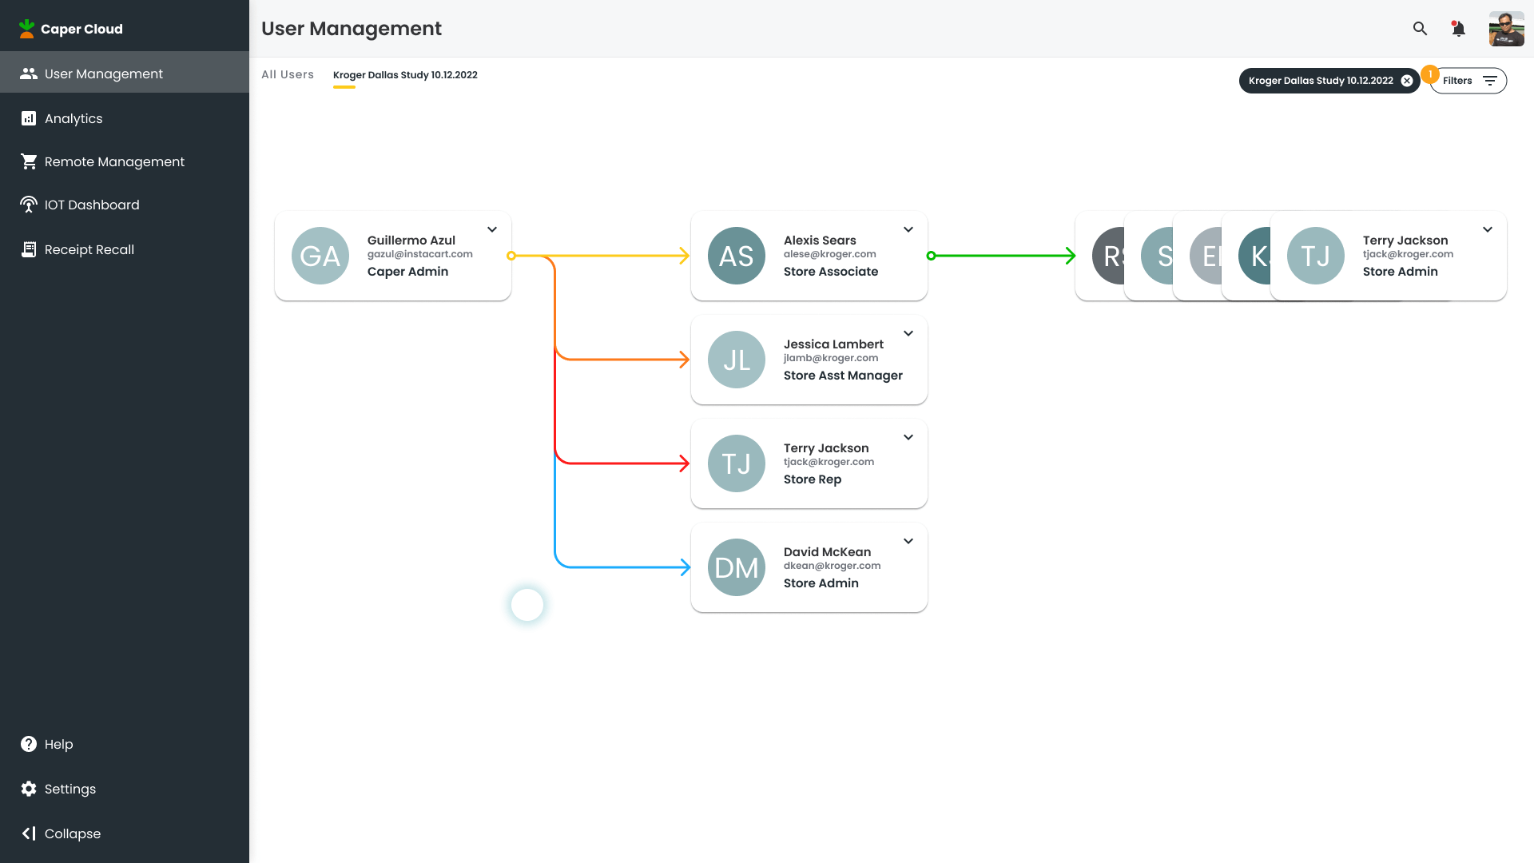Open Receipt Recall page

(x=89, y=249)
